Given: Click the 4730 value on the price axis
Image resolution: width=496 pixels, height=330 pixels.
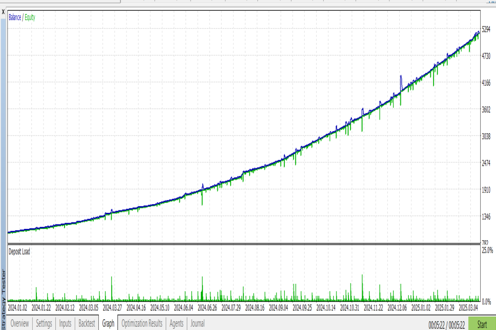Looking at the screenshot, I should (x=486, y=57).
